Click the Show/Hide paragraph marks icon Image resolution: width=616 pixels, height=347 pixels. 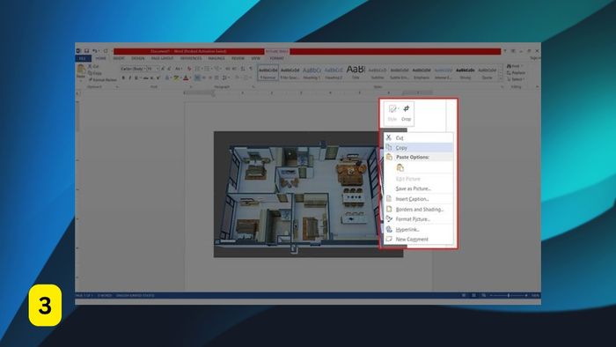tap(251, 69)
